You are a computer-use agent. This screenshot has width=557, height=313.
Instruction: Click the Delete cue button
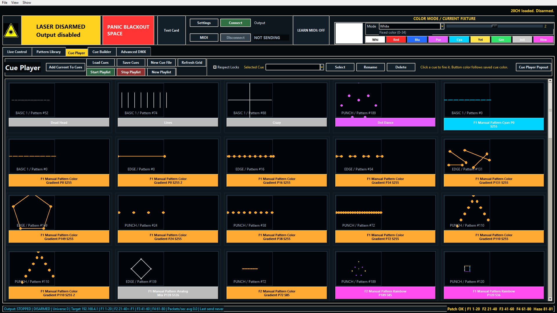click(x=401, y=67)
